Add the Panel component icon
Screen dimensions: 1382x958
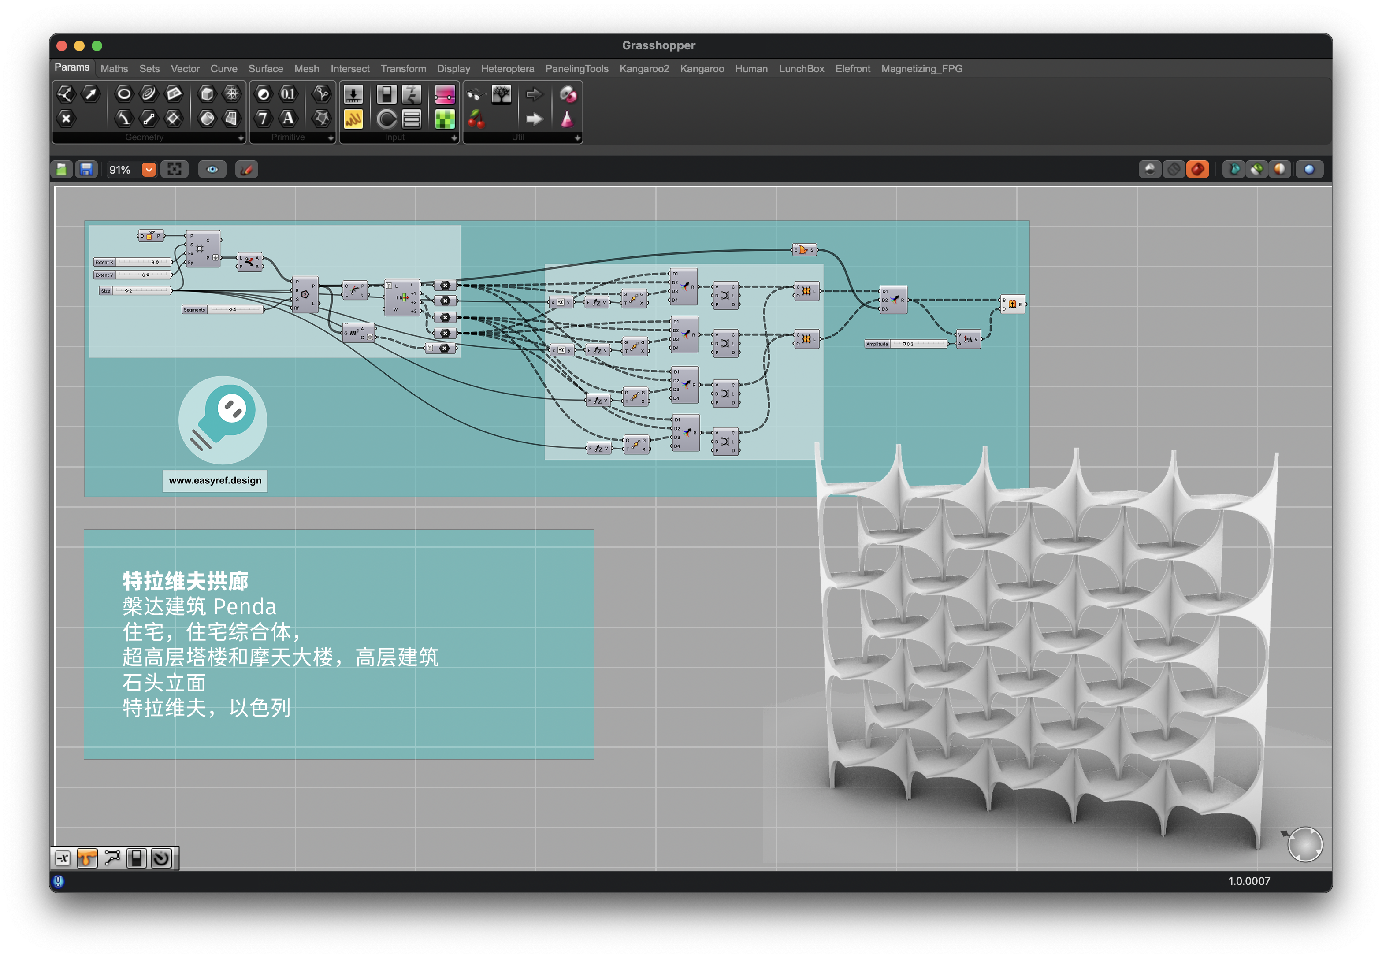353,119
